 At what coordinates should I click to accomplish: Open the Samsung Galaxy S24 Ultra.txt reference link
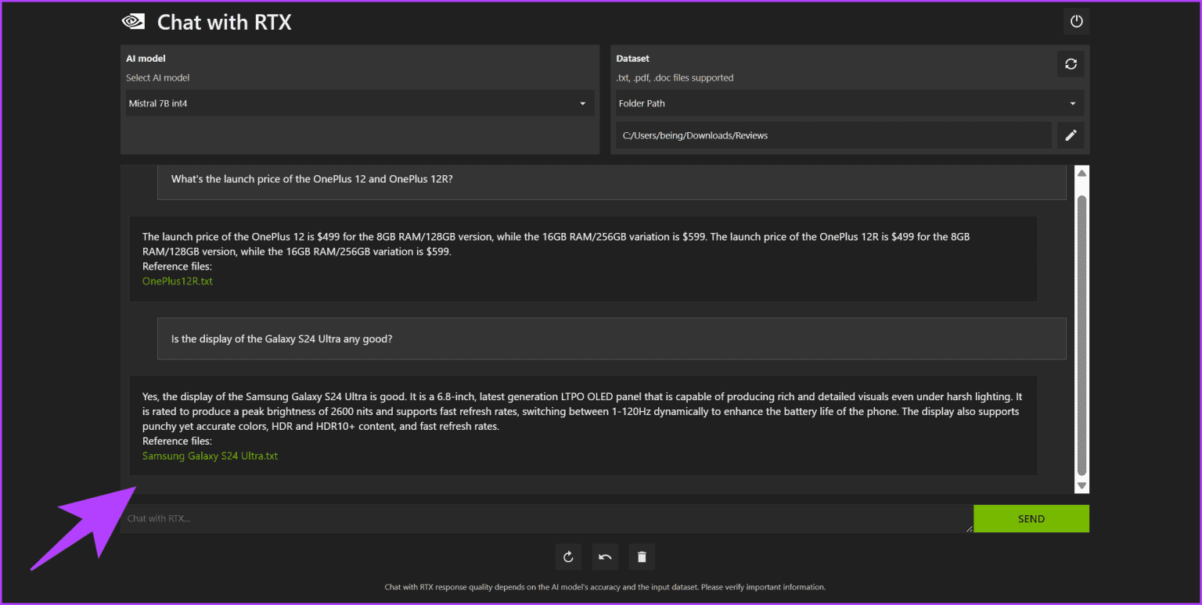click(210, 456)
